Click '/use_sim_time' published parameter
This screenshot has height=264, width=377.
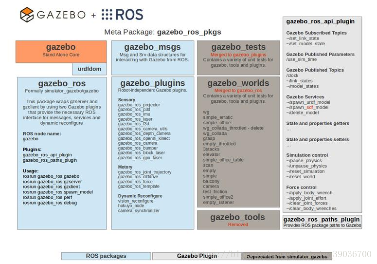coord(301,59)
